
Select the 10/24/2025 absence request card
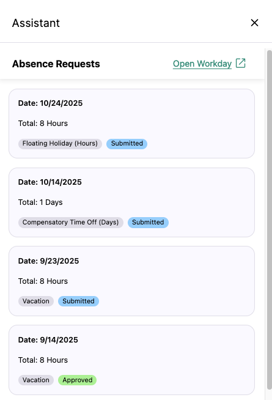click(132, 124)
